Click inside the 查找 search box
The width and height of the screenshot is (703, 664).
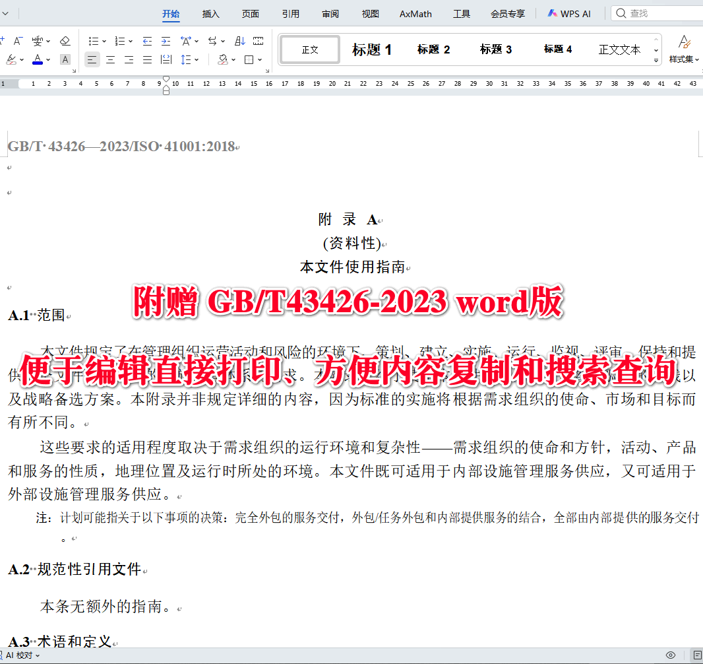click(659, 13)
